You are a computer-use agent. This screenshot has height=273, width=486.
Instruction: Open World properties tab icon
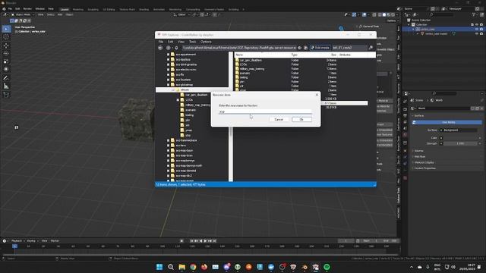405,135
